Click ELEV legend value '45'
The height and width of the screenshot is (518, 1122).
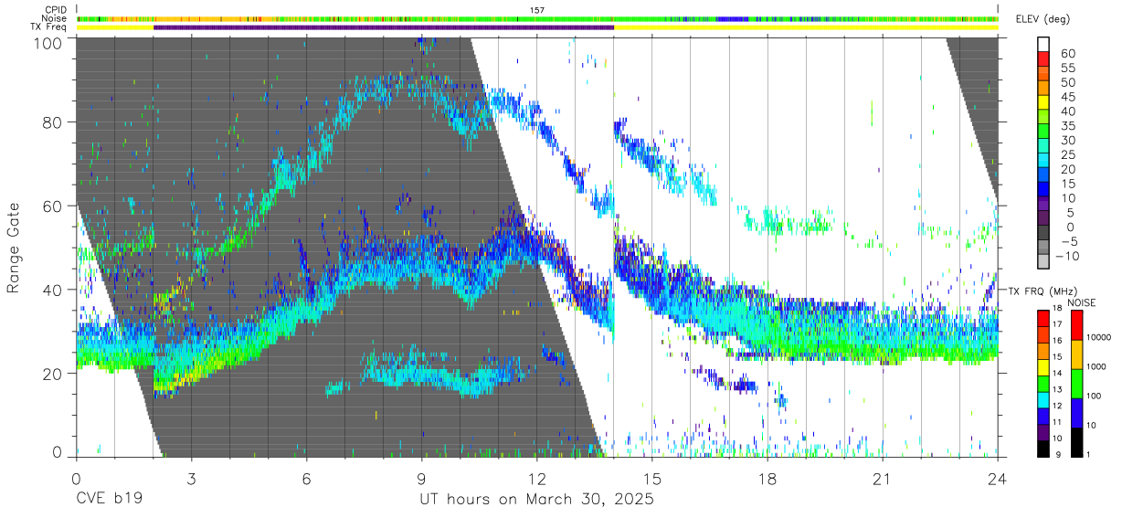(1067, 96)
